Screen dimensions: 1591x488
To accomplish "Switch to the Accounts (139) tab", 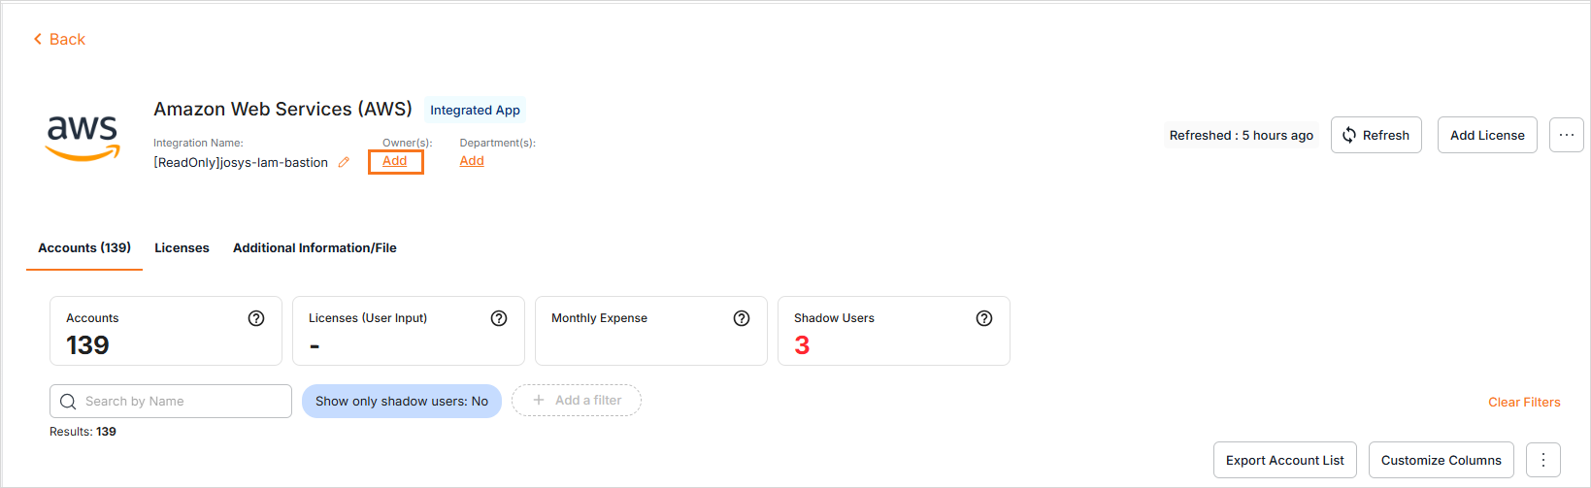I will tap(84, 248).
